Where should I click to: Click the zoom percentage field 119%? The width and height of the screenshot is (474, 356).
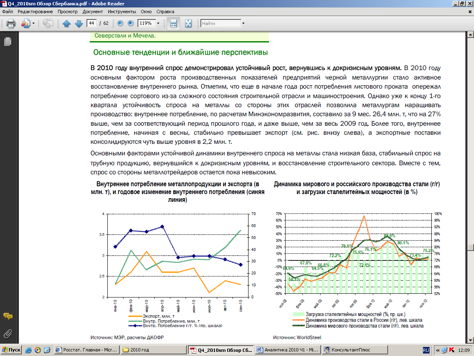click(x=146, y=23)
